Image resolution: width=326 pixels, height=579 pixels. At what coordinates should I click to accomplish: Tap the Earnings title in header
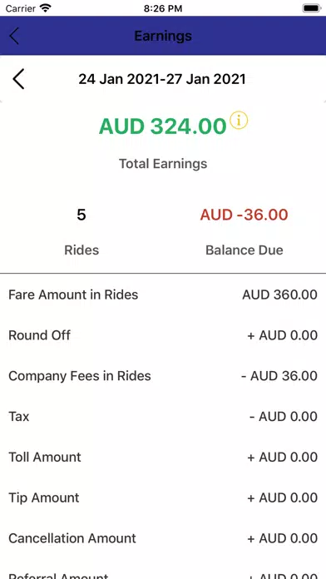pos(163,36)
